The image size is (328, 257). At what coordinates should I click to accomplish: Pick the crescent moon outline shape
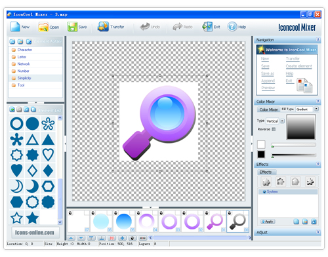pyautogui.click(x=16, y=186)
